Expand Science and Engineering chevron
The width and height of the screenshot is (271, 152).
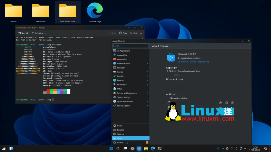coord(147,93)
